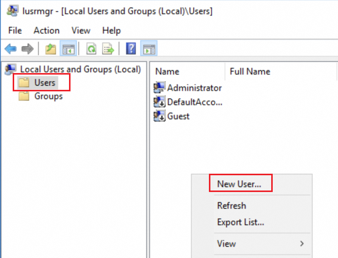Click the Groups folder icon in tree
The width and height of the screenshot is (338, 258).
24,96
